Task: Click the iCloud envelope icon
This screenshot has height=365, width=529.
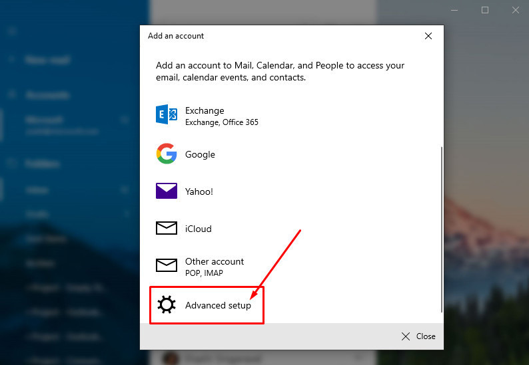Action: tap(166, 229)
